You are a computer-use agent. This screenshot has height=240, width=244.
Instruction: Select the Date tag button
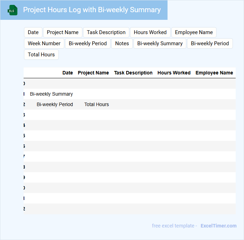coord(33,32)
